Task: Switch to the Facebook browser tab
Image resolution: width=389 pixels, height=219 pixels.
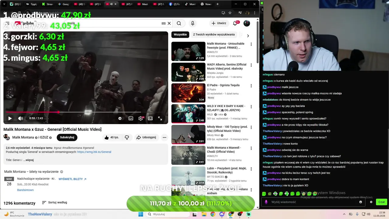Action: [174, 4]
